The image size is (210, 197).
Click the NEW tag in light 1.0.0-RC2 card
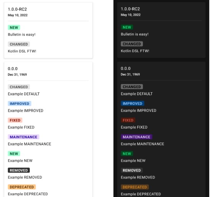[14, 28]
